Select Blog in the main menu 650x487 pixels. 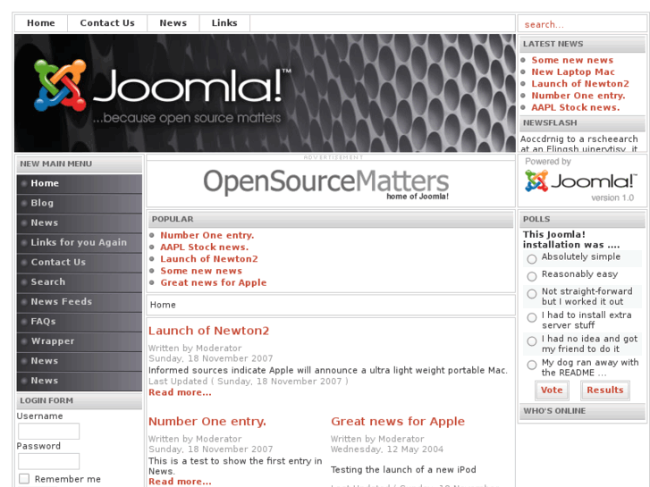(x=80, y=203)
